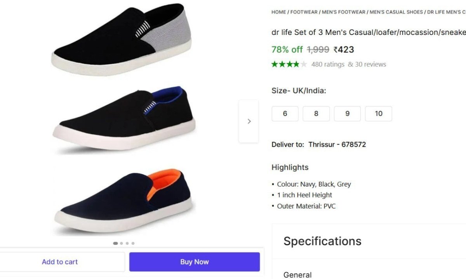Select the second carousel dot
This screenshot has height=279, width=466.
[121, 243]
